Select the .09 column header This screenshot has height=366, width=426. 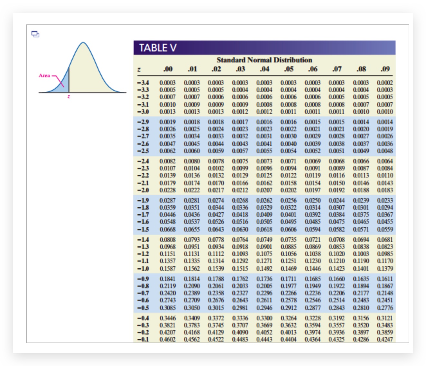click(385, 69)
